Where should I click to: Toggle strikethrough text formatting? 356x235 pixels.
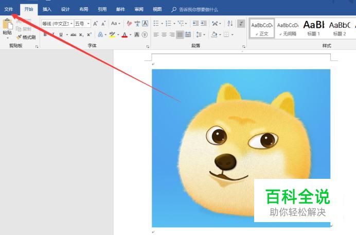click(73, 35)
